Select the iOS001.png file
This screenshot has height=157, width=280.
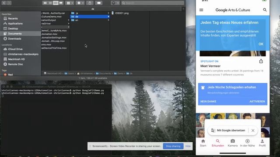tap(122, 13)
